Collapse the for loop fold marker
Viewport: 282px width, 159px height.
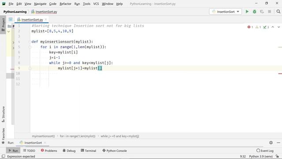[30, 47]
